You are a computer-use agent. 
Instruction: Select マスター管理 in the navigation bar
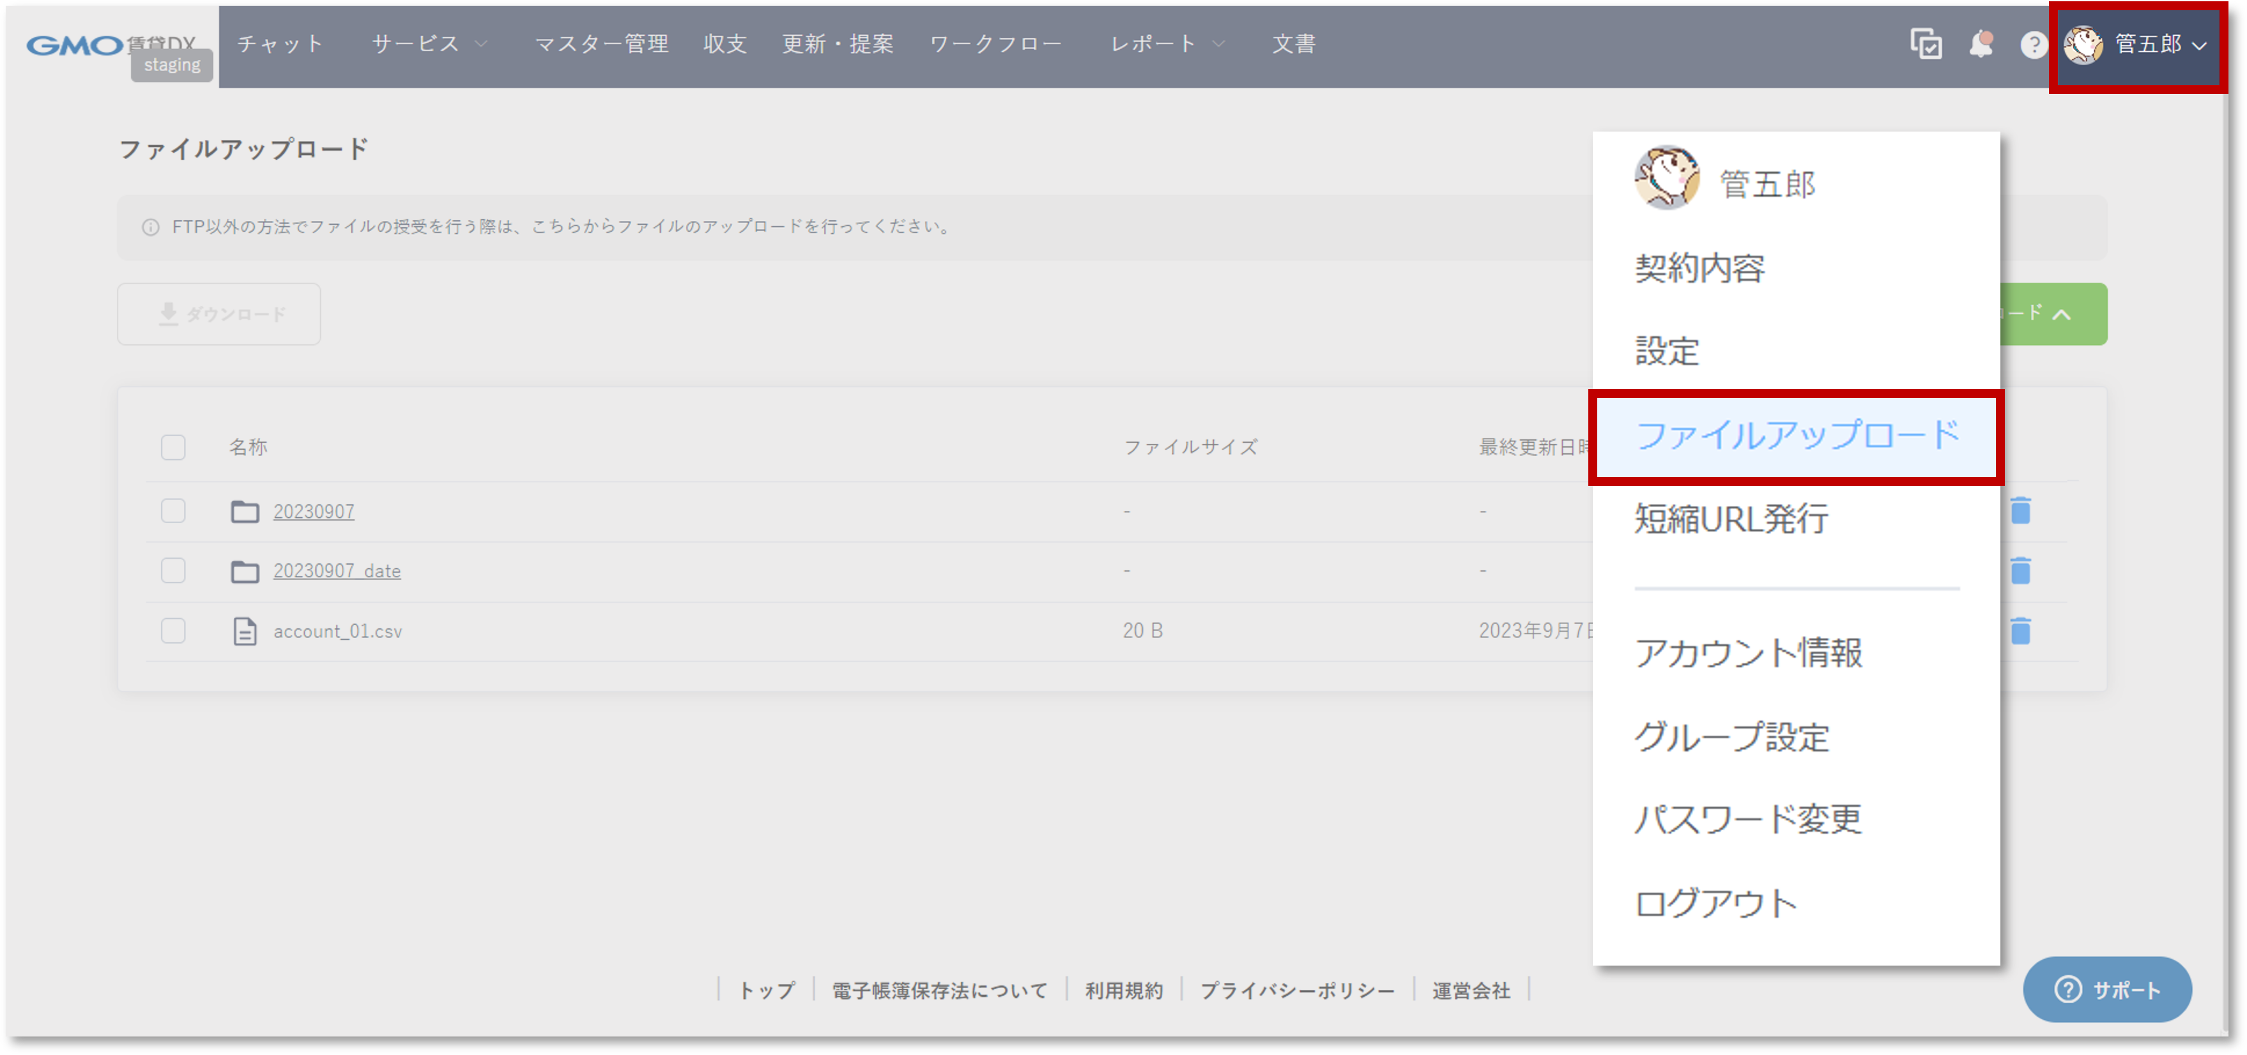pos(602,43)
